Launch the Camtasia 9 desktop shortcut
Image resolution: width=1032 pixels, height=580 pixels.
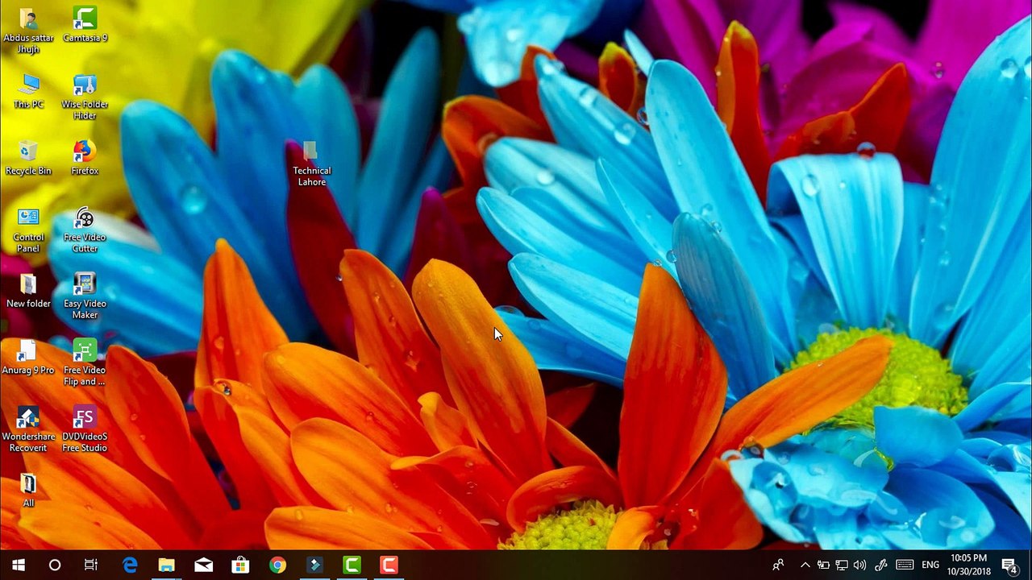pyautogui.click(x=85, y=24)
